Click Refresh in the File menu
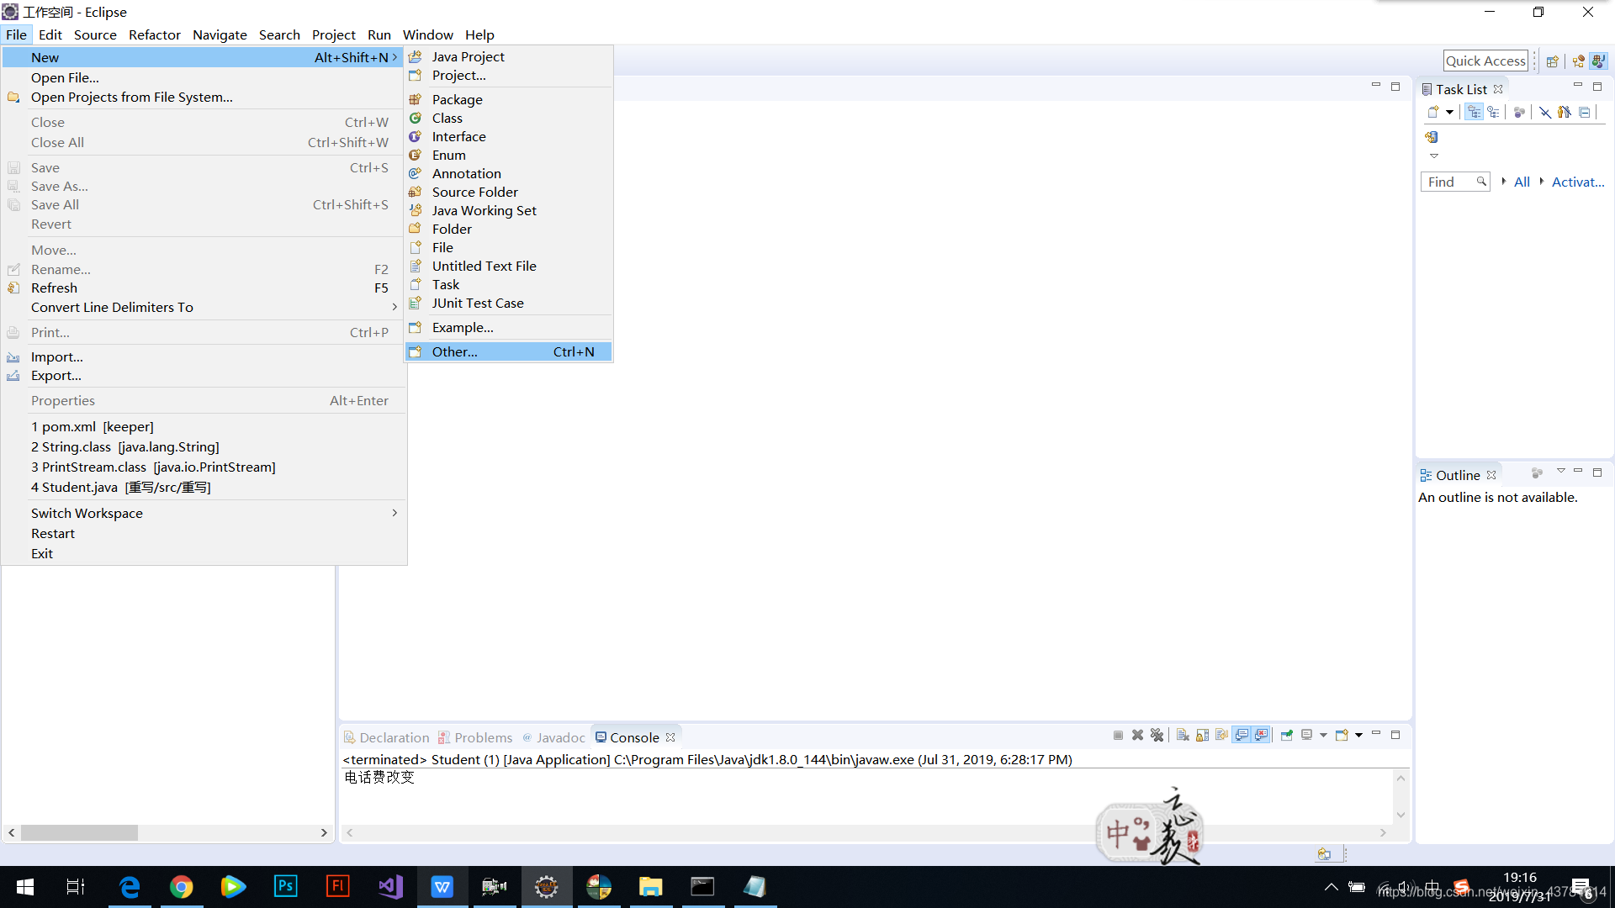Screen dimensions: 1615x908 tap(204, 288)
